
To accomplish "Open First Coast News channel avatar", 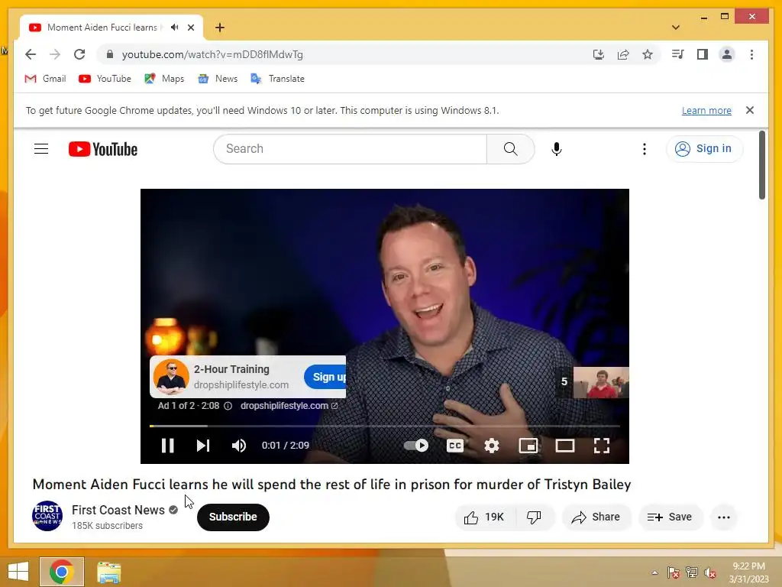I will click(x=47, y=516).
